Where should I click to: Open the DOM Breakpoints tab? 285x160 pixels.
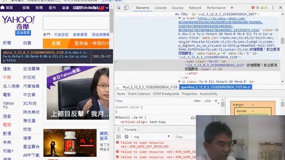point(166,94)
